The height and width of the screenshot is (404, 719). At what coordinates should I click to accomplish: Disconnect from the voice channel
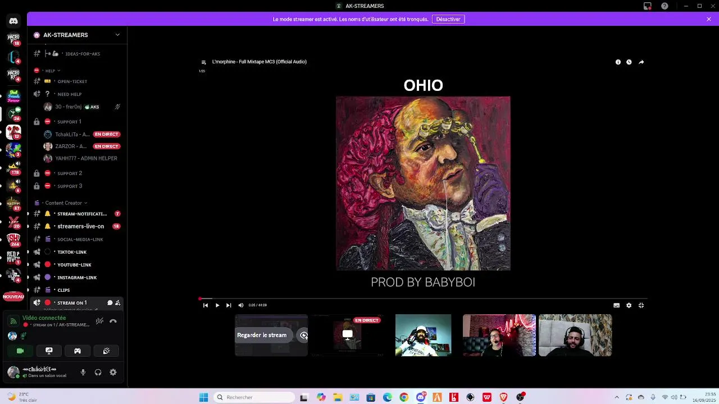point(113,321)
